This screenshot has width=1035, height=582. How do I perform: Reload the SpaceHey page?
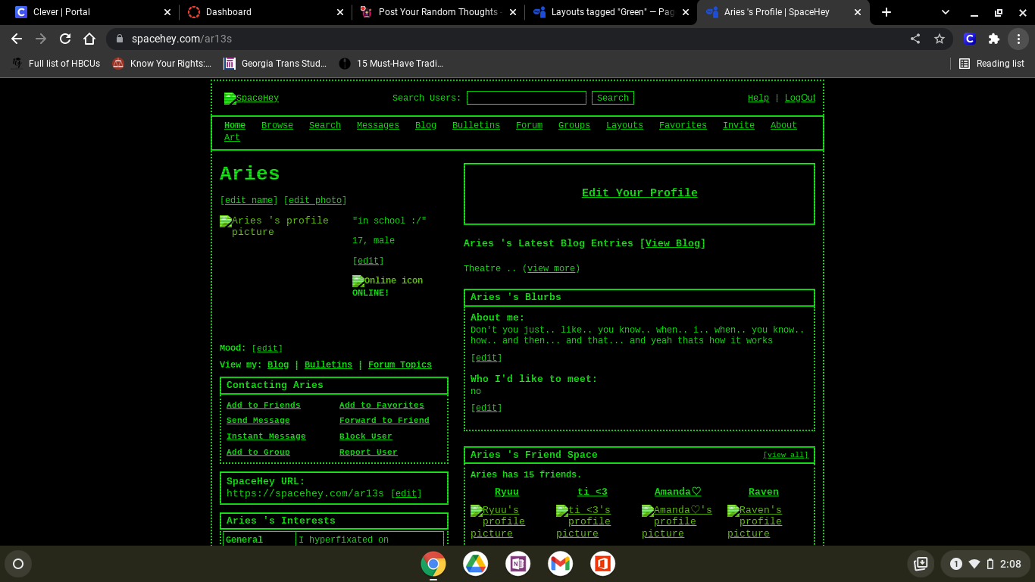pyautogui.click(x=65, y=39)
